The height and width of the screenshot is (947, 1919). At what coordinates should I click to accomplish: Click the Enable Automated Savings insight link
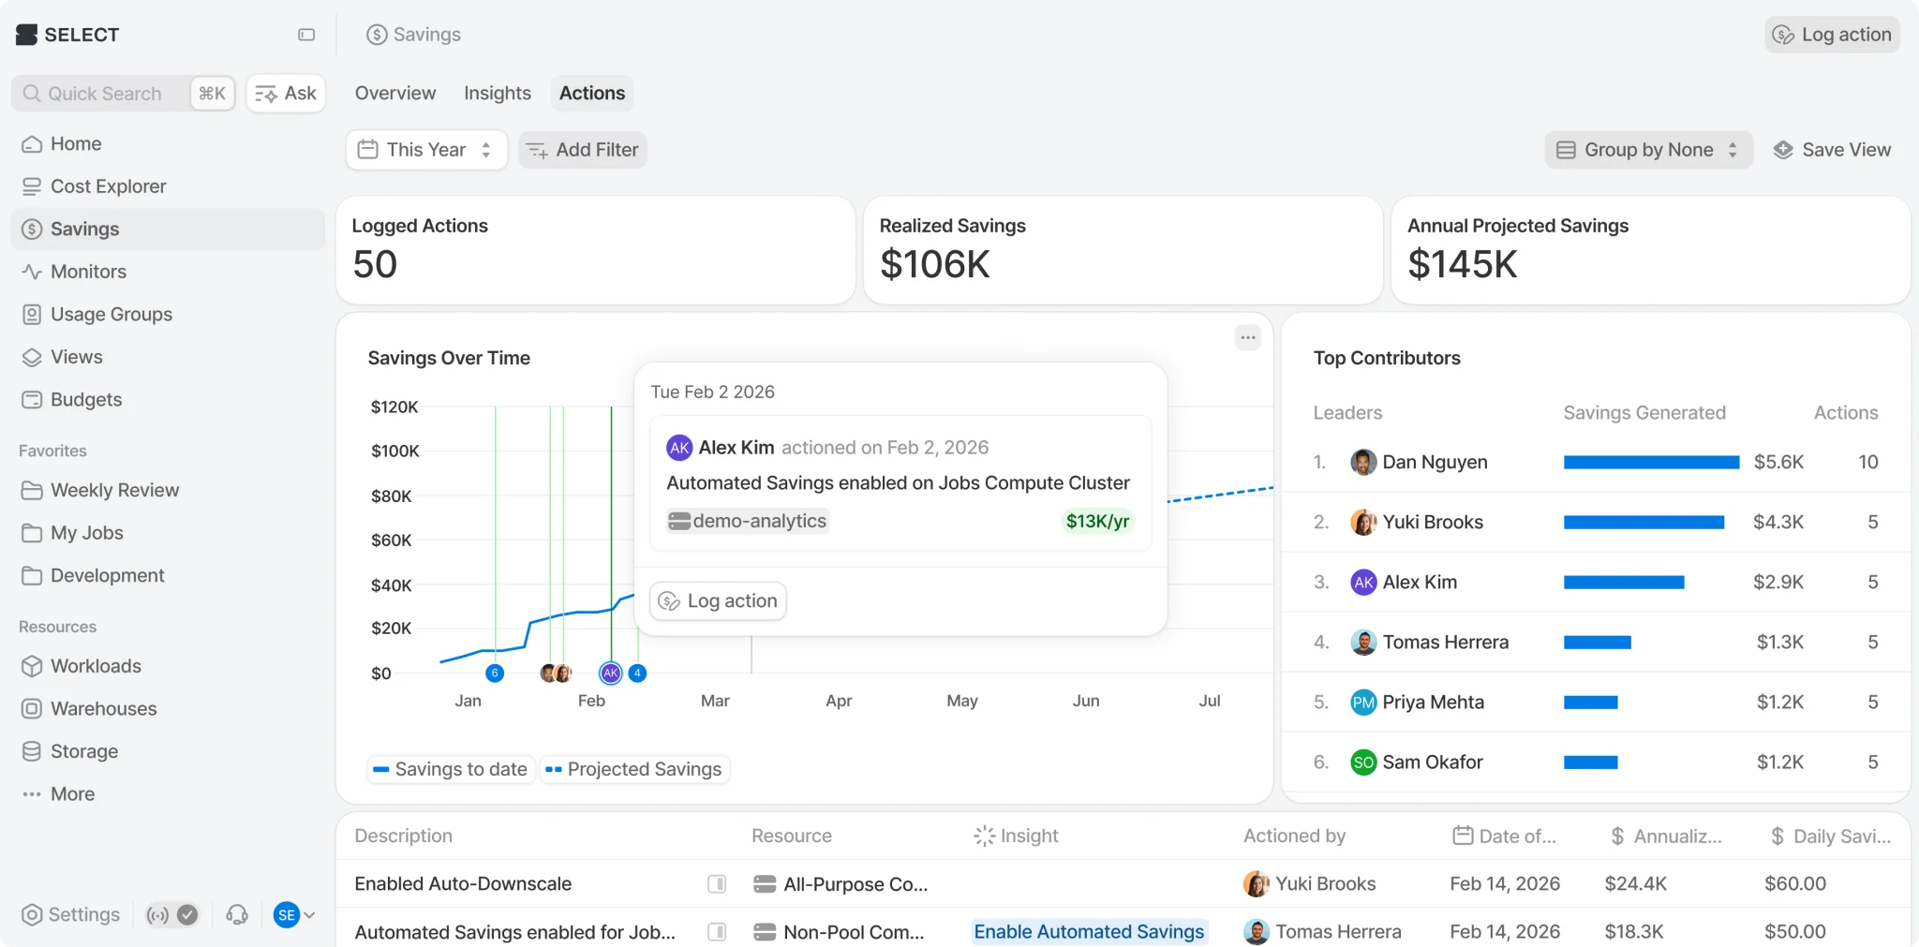pos(1089,932)
